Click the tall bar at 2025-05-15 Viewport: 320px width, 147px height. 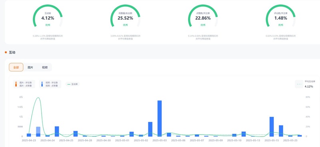pyautogui.click(x=272, y=127)
